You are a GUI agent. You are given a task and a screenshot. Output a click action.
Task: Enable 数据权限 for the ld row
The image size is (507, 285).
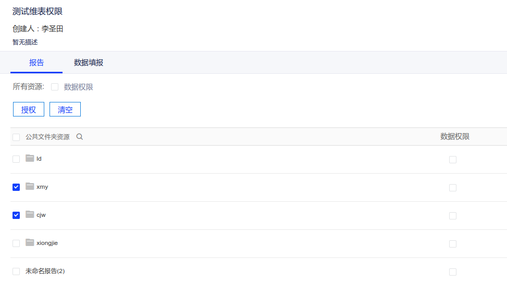click(x=453, y=160)
